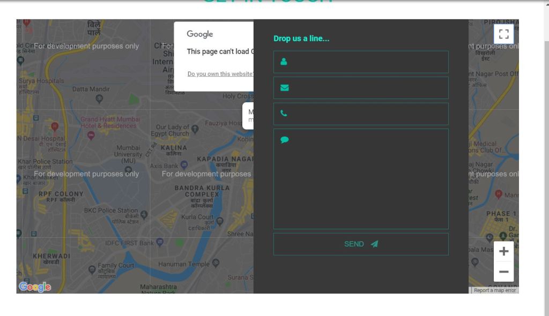Select the BKC Police Station marker
This screenshot has width=549, height=316.
click(144, 214)
